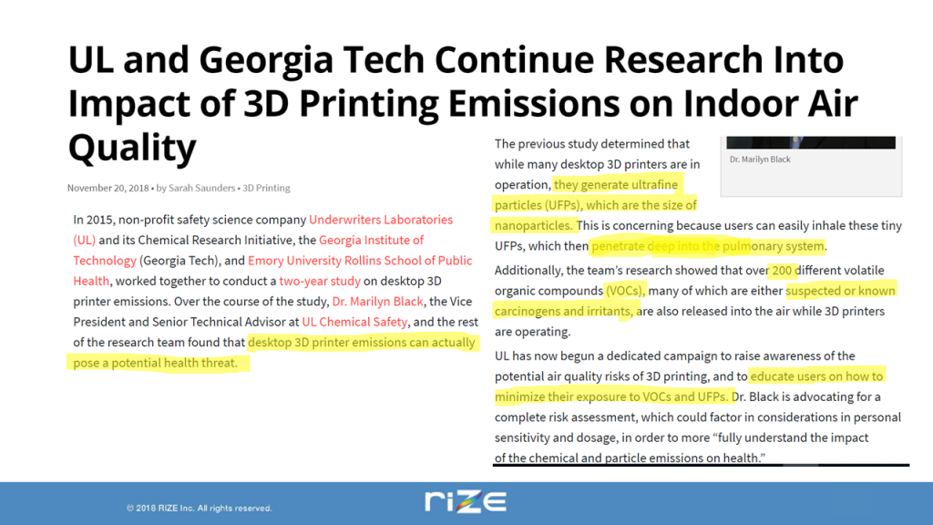Click the highlighted '(VOCs),' text
The image size is (933, 525).
click(x=625, y=291)
